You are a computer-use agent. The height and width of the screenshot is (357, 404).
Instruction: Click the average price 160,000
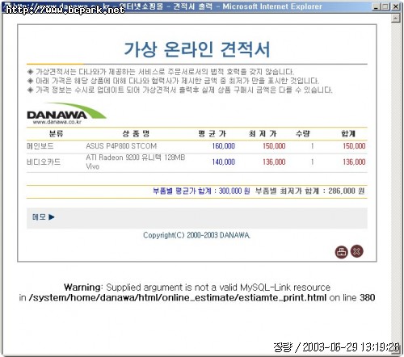[224, 146]
